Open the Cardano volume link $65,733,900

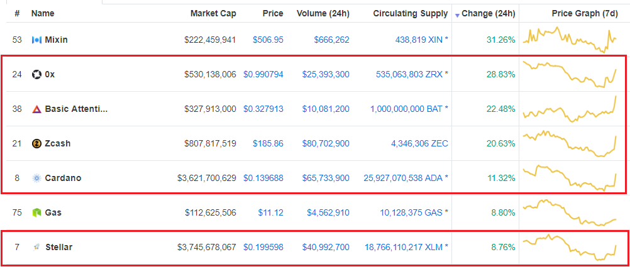328,178
